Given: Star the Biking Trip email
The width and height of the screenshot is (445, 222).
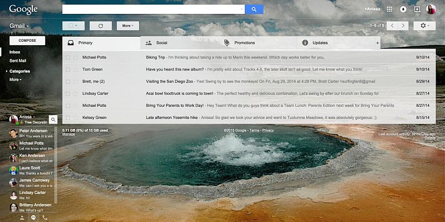Looking at the screenshot, I should tap(76, 57).
